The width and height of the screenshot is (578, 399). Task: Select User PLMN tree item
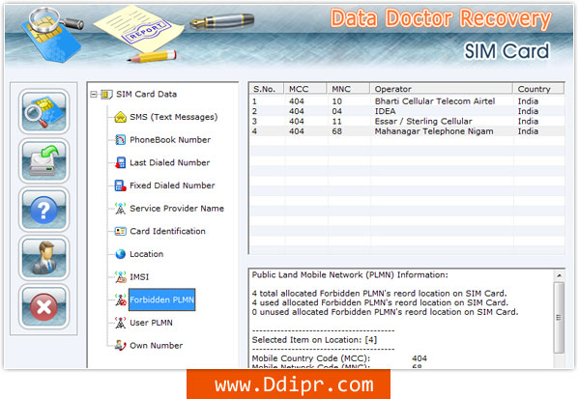point(151,323)
